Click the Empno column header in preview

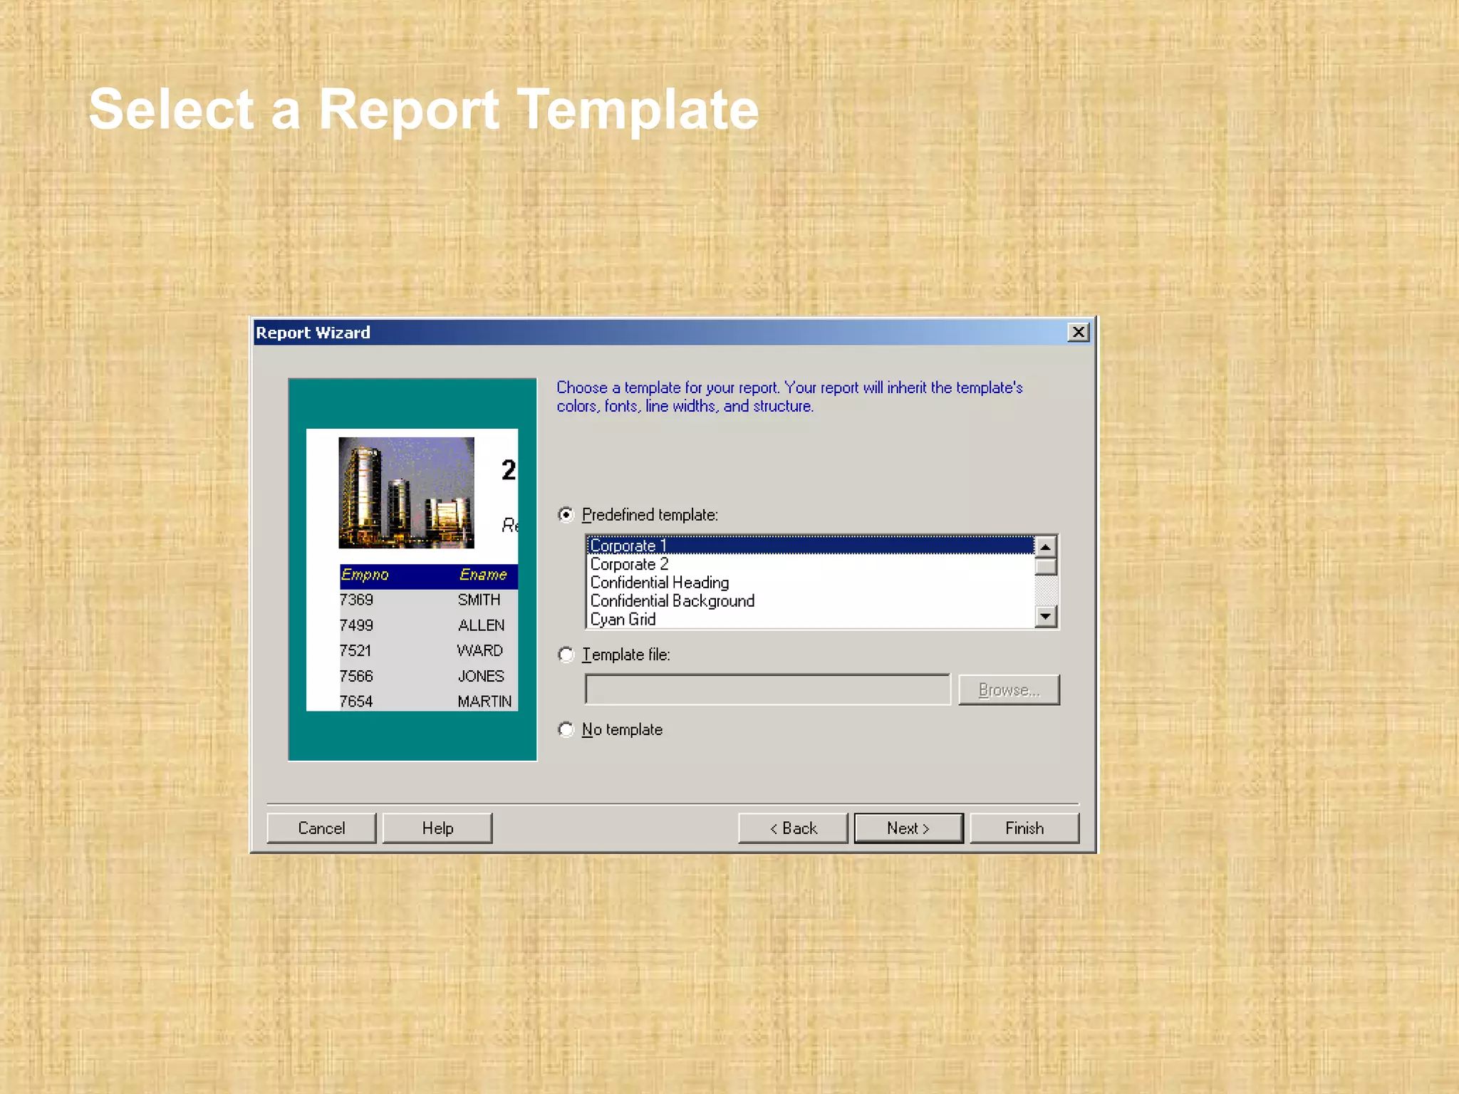pyautogui.click(x=365, y=575)
